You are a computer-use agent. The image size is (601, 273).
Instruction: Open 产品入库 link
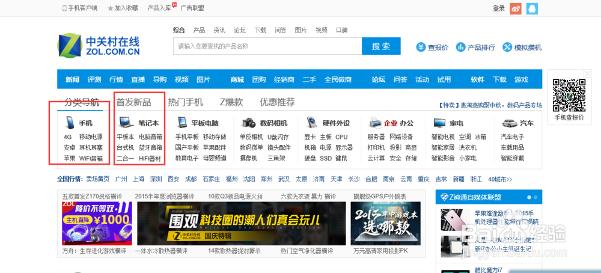(159, 8)
